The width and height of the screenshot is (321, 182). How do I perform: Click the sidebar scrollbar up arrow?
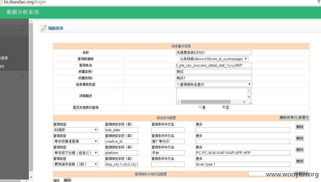(31, 21)
